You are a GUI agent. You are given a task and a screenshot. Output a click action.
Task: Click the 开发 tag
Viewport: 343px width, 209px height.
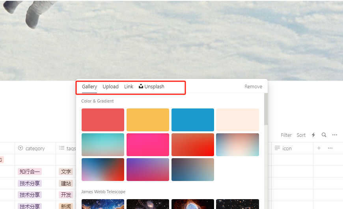[66, 195]
